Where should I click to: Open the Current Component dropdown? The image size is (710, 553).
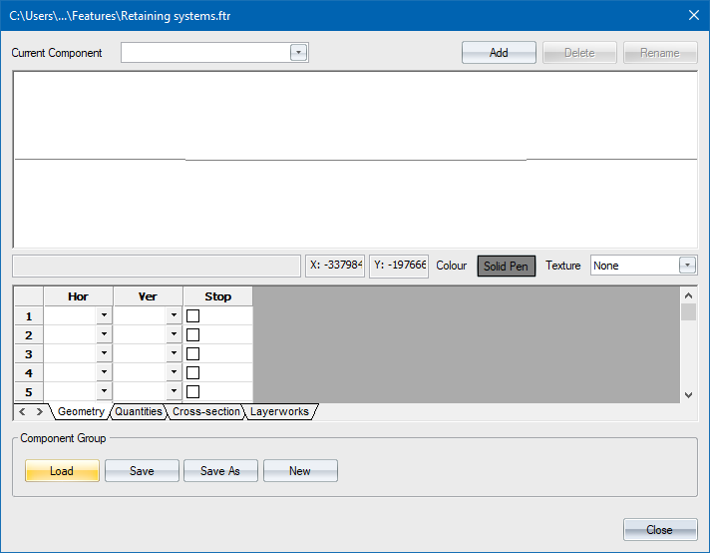(x=298, y=53)
